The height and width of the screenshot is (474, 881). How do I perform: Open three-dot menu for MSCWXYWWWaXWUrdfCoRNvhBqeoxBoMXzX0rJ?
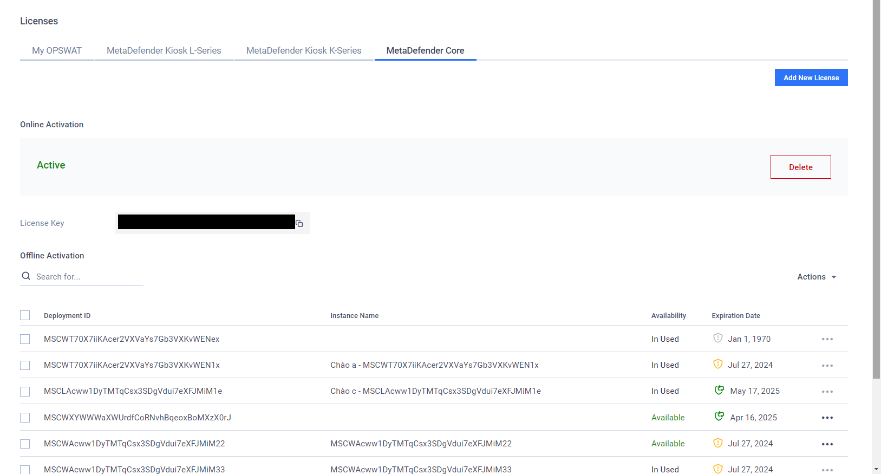827,418
